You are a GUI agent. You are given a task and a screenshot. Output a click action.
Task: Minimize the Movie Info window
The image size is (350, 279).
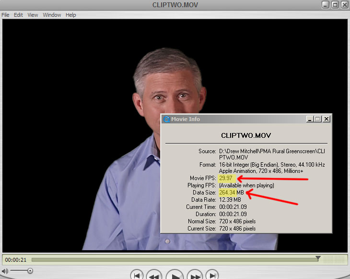(x=309, y=119)
